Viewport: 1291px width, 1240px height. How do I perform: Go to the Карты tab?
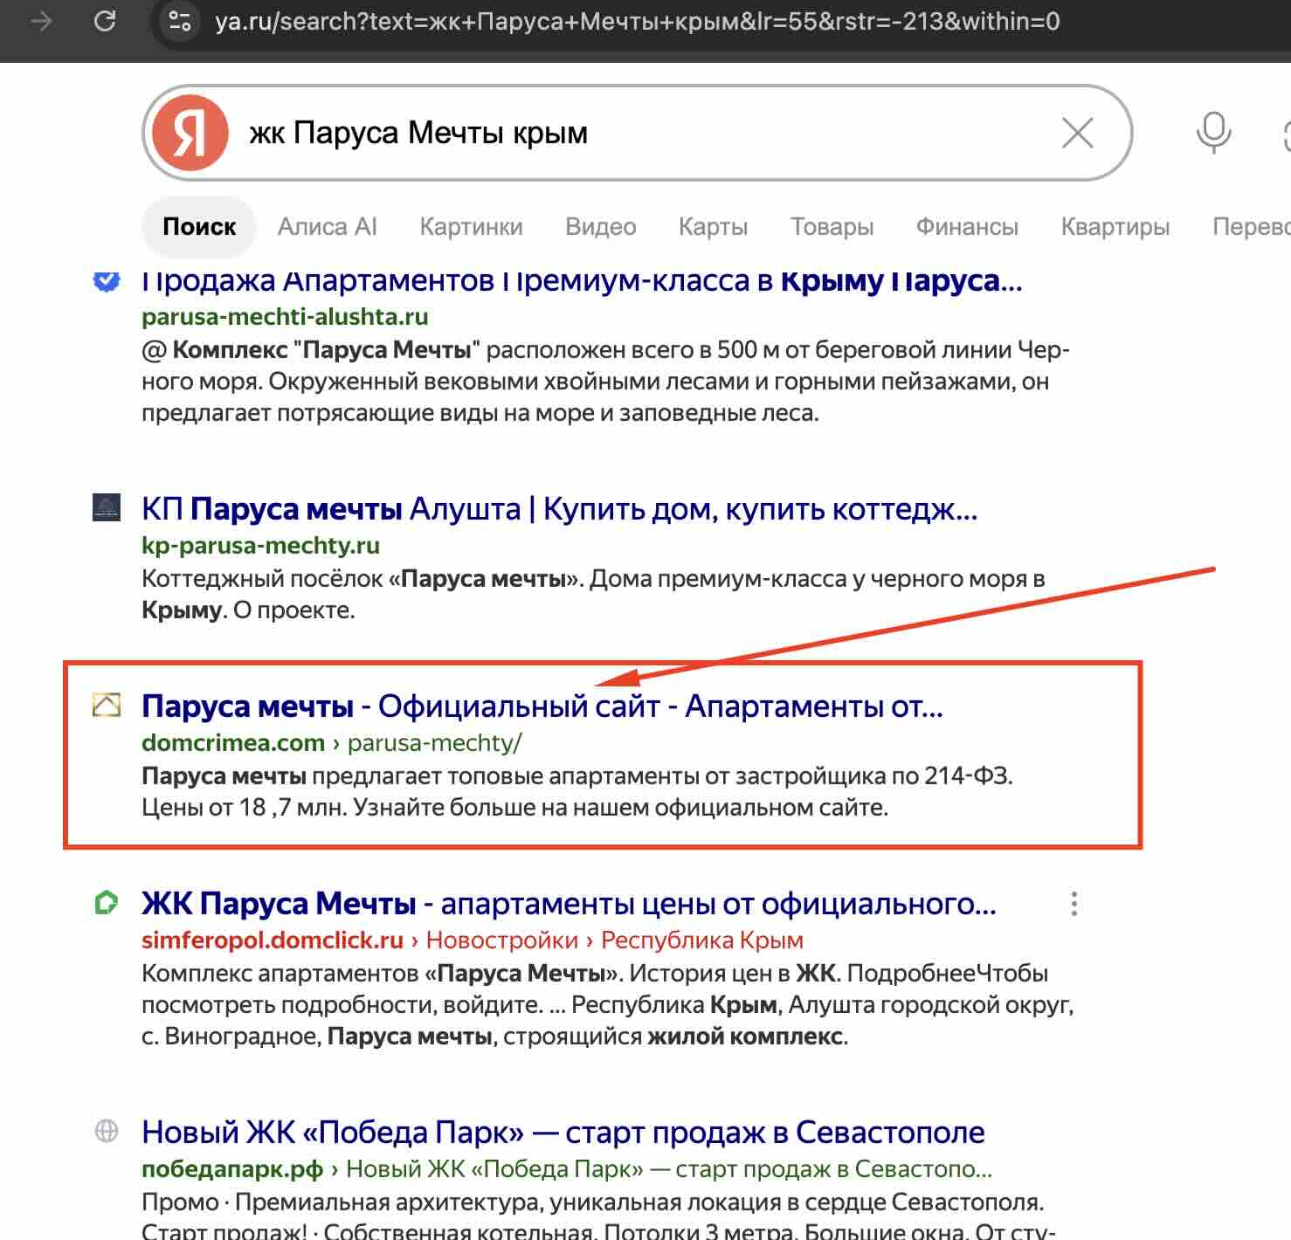(713, 227)
